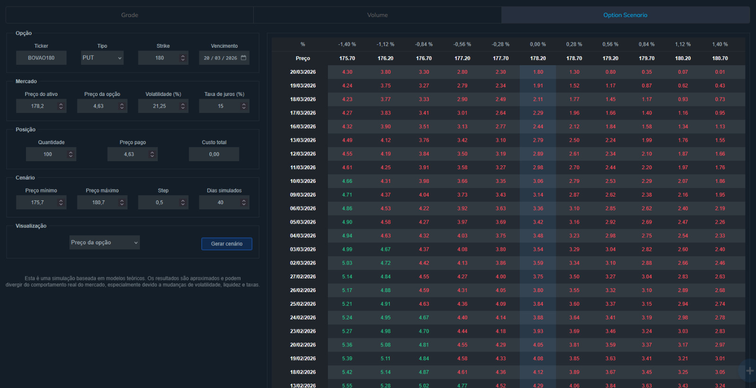Open the Vencimento calendar picker icon
Screen dimensions: 756x388
pyautogui.click(x=244, y=58)
